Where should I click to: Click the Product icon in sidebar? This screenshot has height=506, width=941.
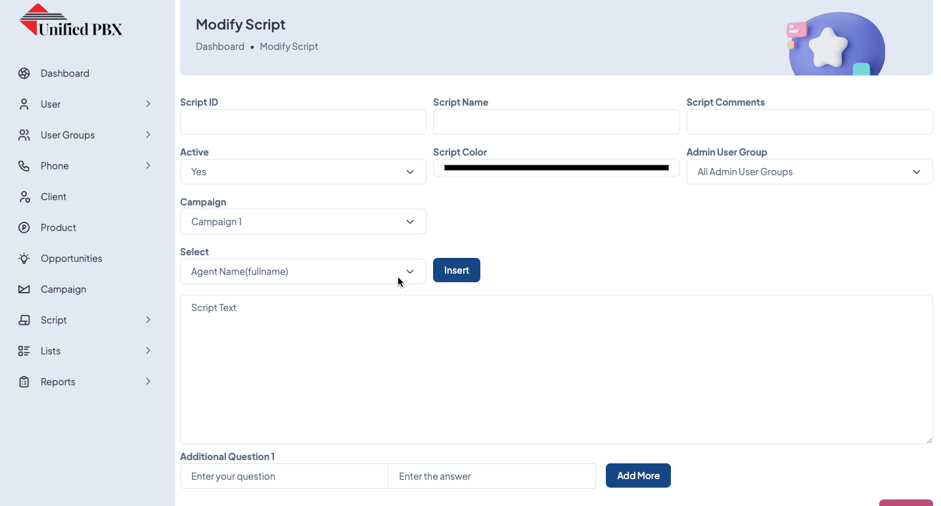pos(24,228)
